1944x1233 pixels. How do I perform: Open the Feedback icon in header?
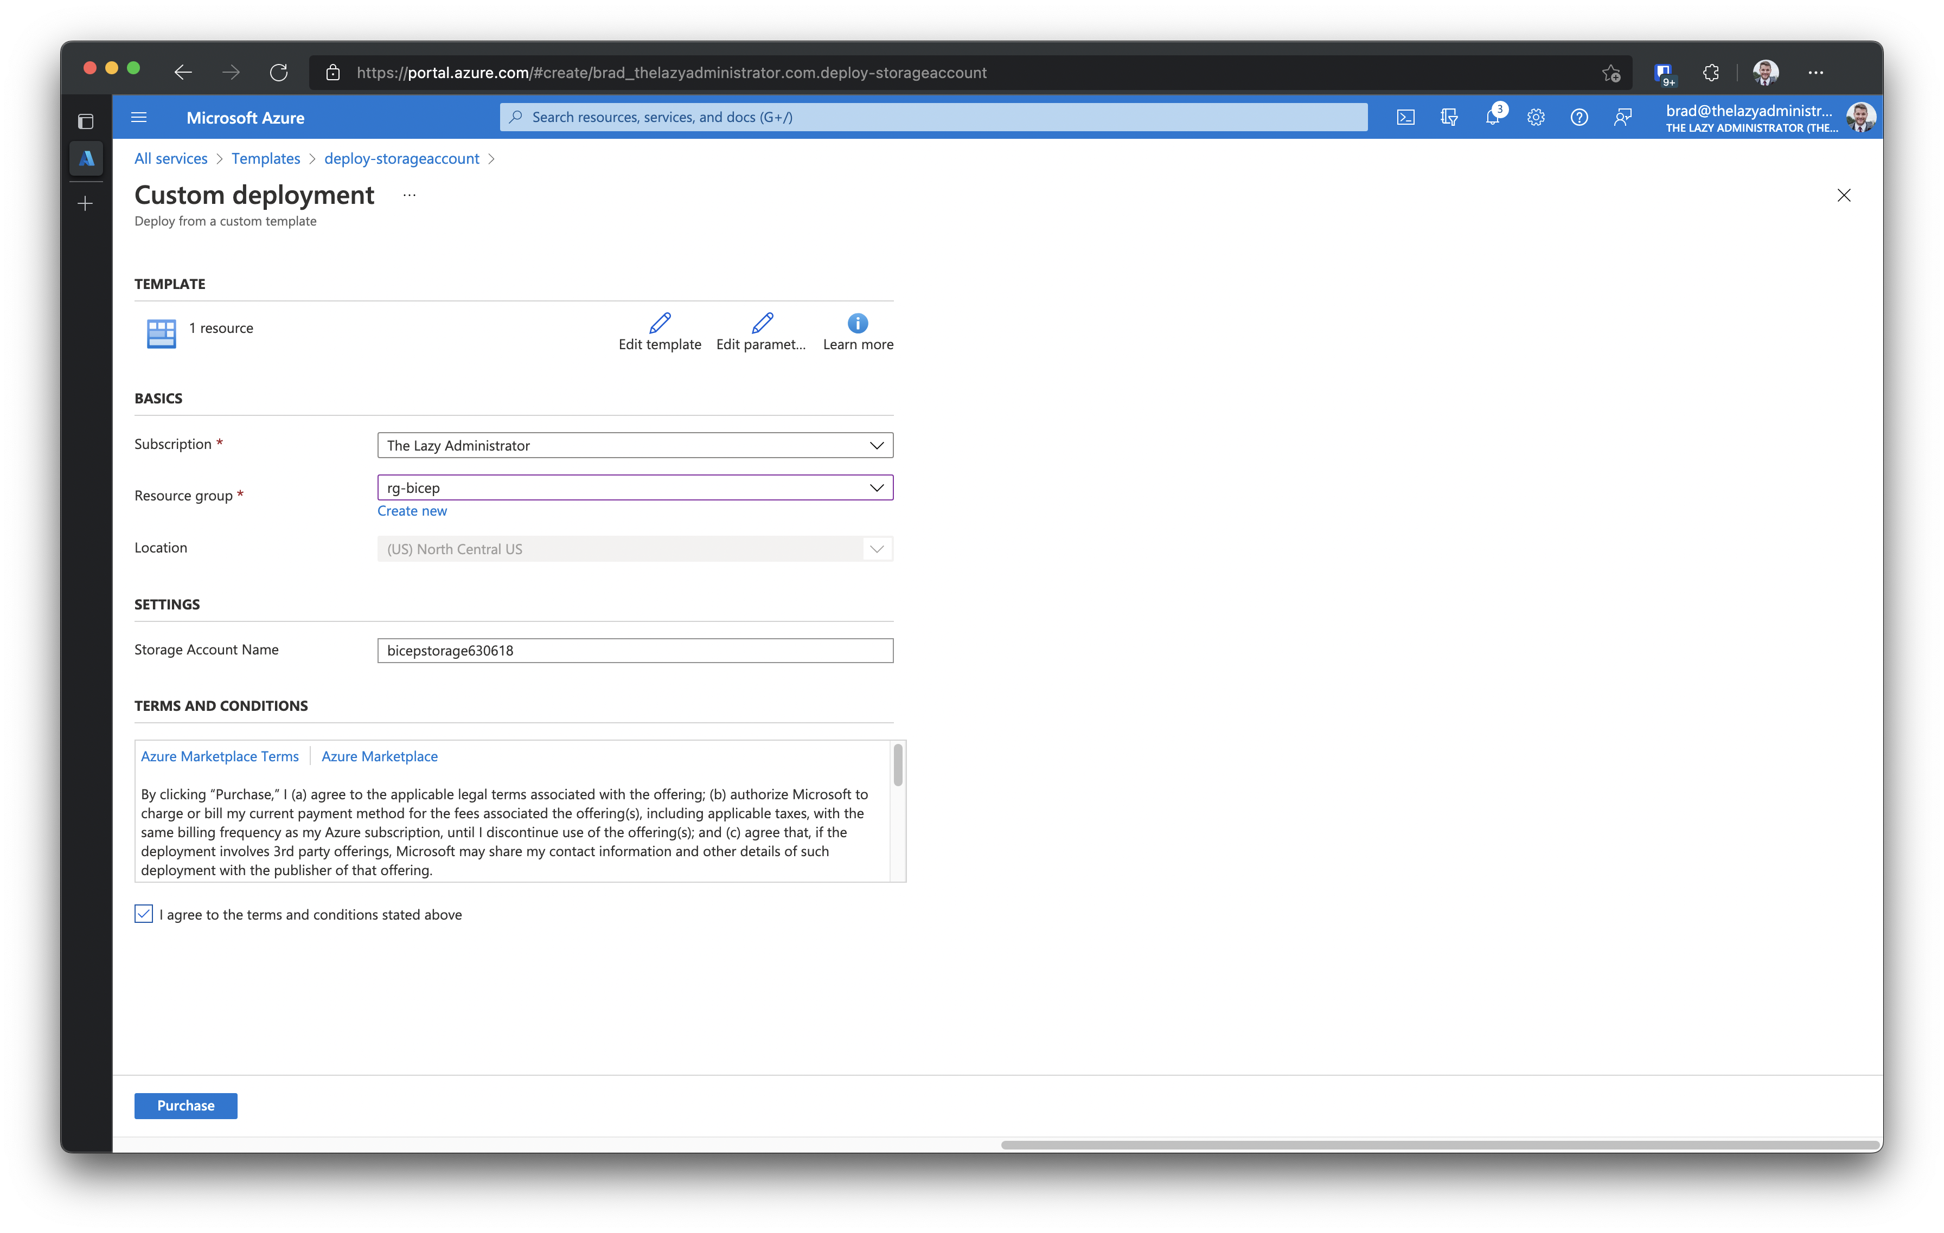(x=1623, y=118)
